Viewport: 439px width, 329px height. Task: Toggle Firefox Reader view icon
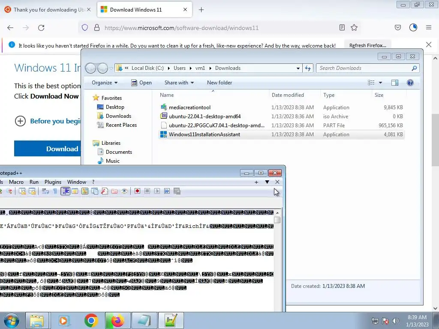(342, 27)
